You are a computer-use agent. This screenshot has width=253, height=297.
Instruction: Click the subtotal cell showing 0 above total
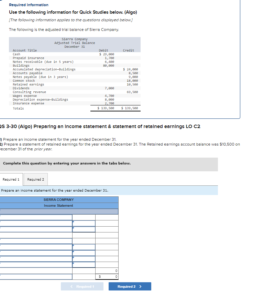[x=107, y=271]
